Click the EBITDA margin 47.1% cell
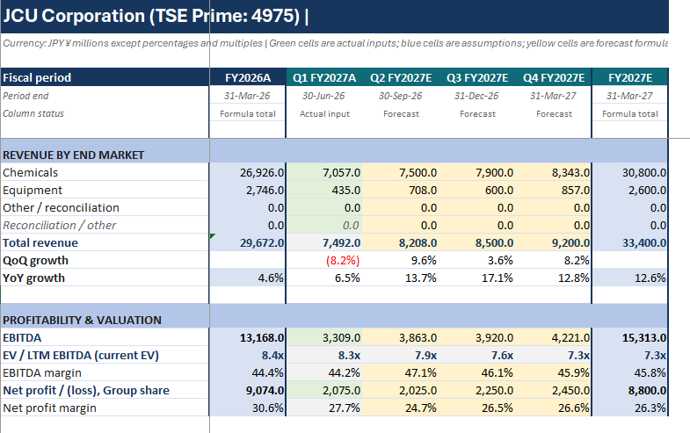The width and height of the screenshot is (690, 433). point(401,372)
